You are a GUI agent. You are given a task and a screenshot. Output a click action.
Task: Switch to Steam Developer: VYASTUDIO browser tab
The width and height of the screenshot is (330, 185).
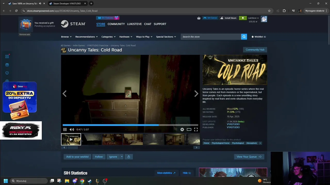[x=67, y=4]
